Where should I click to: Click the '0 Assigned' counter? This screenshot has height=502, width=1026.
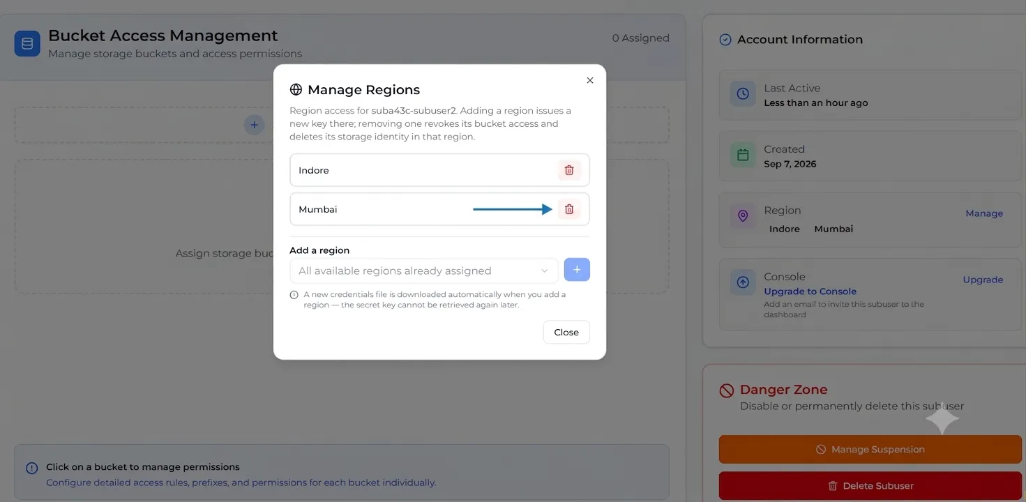click(x=641, y=38)
